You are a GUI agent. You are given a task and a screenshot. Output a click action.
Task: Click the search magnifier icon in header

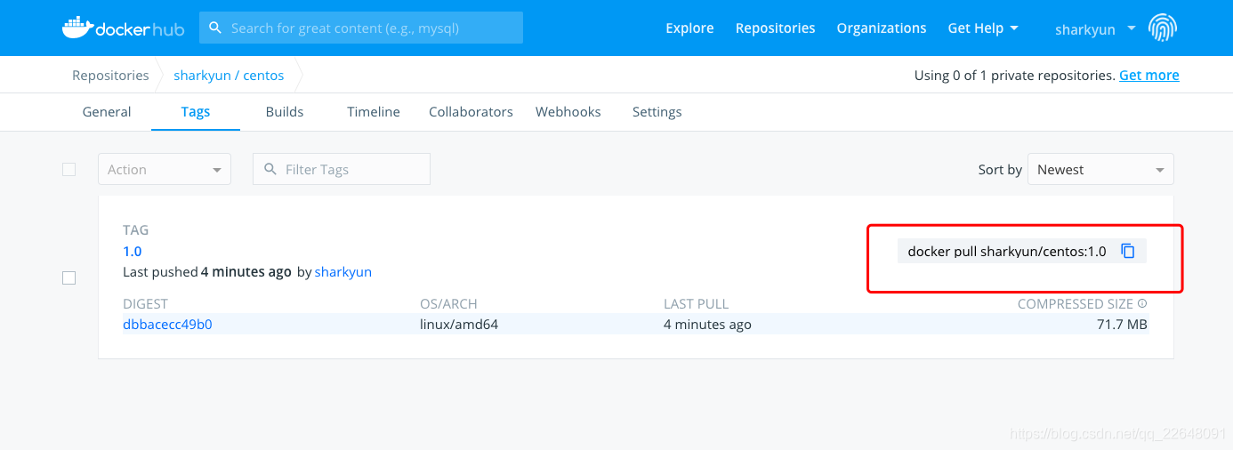click(x=214, y=28)
